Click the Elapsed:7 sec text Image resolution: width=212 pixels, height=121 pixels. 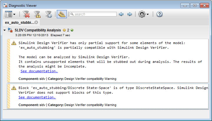coord(60,35)
